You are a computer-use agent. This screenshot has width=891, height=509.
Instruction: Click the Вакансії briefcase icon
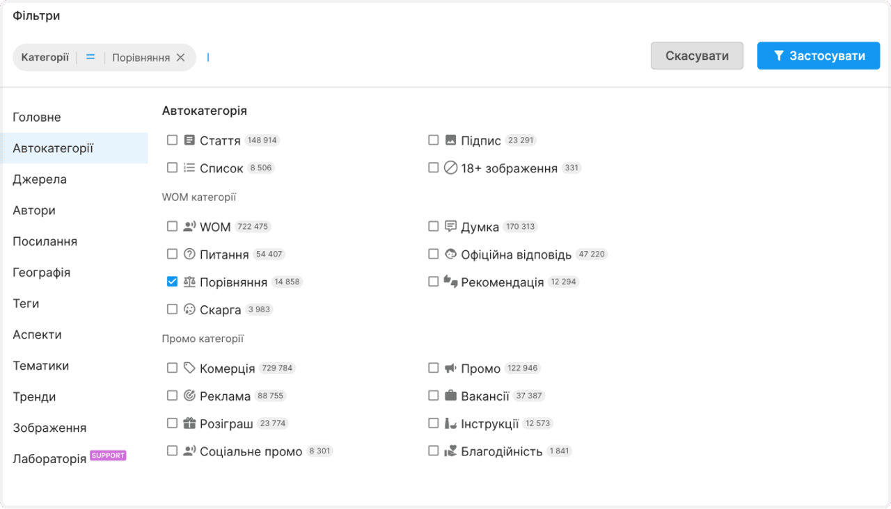tap(450, 396)
